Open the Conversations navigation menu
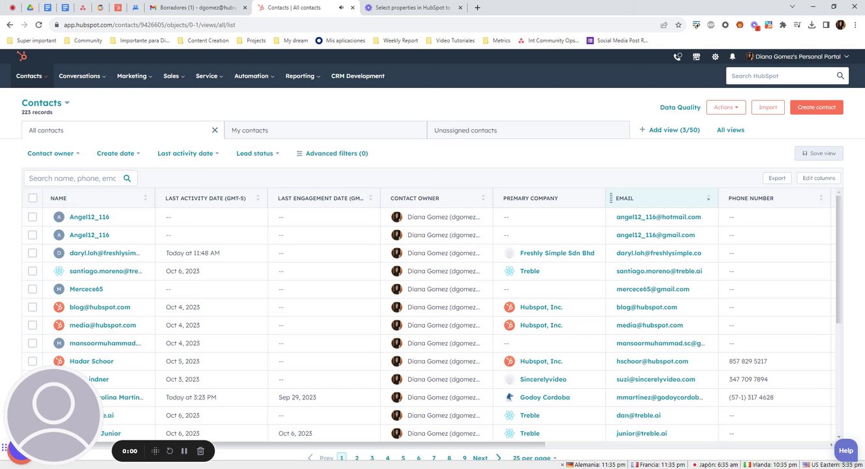This screenshot has width=865, height=469. (x=82, y=76)
